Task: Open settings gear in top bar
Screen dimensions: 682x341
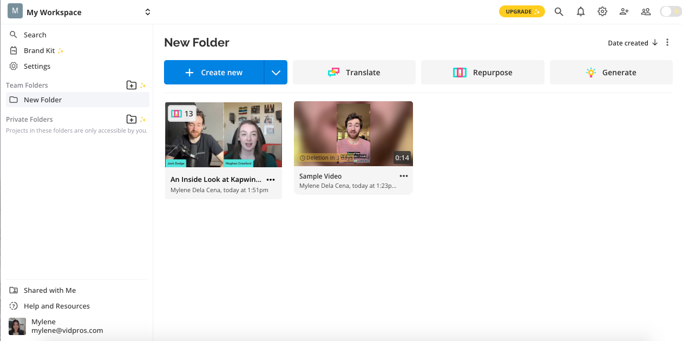Action: click(x=602, y=11)
